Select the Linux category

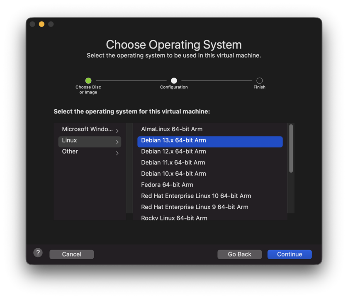click(x=90, y=142)
